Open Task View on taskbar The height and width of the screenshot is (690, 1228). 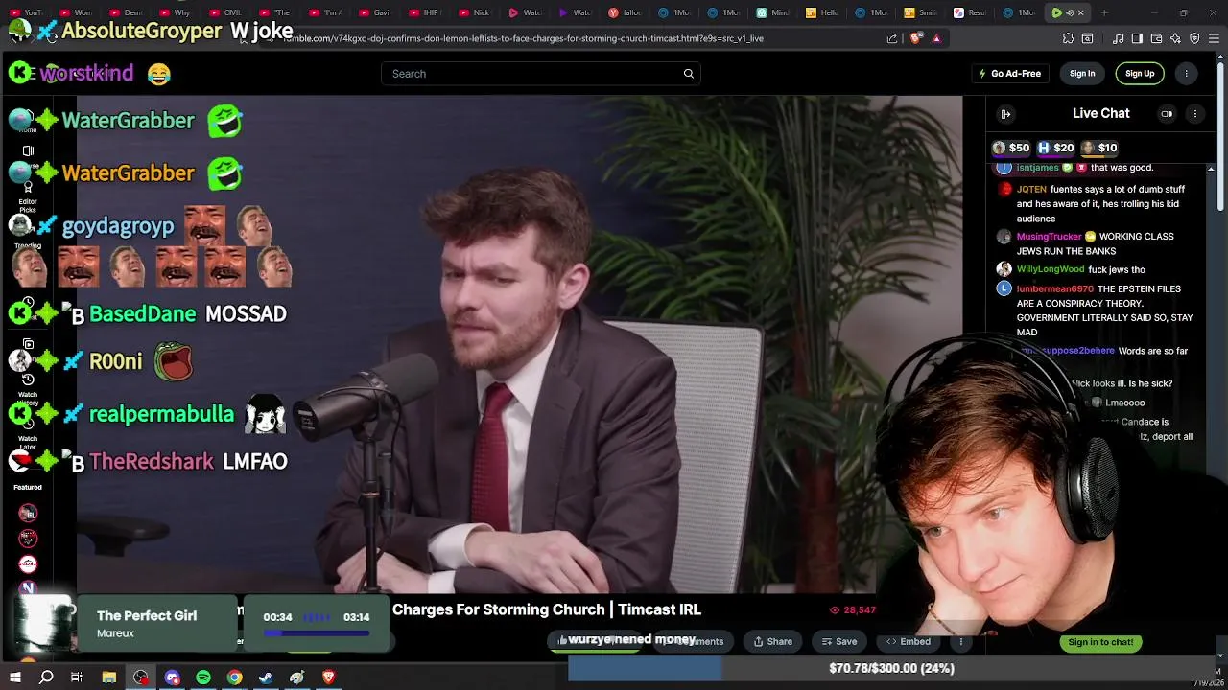(x=77, y=678)
